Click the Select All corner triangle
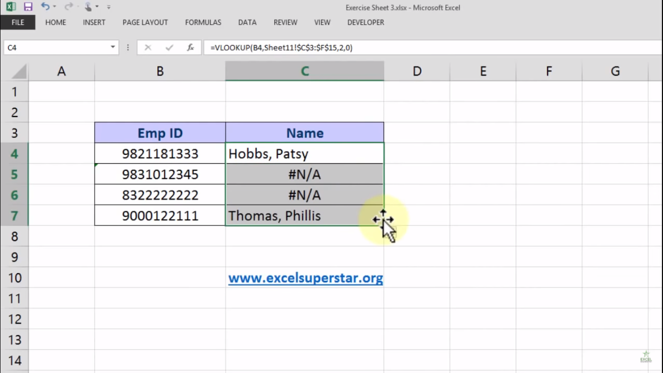Image resolution: width=663 pixels, height=373 pixels. pyautogui.click(x=19, y=72)
